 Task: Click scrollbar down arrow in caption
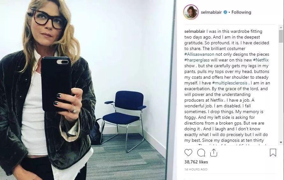point(281,142)
